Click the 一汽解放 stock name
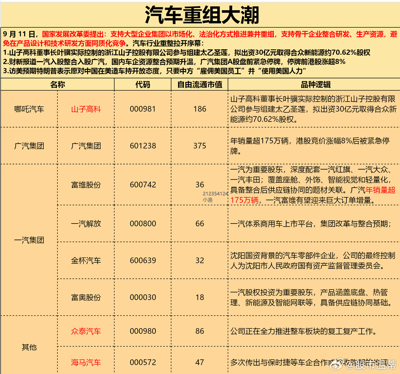The width and height of the screenshot is (400, 374). 86,224
